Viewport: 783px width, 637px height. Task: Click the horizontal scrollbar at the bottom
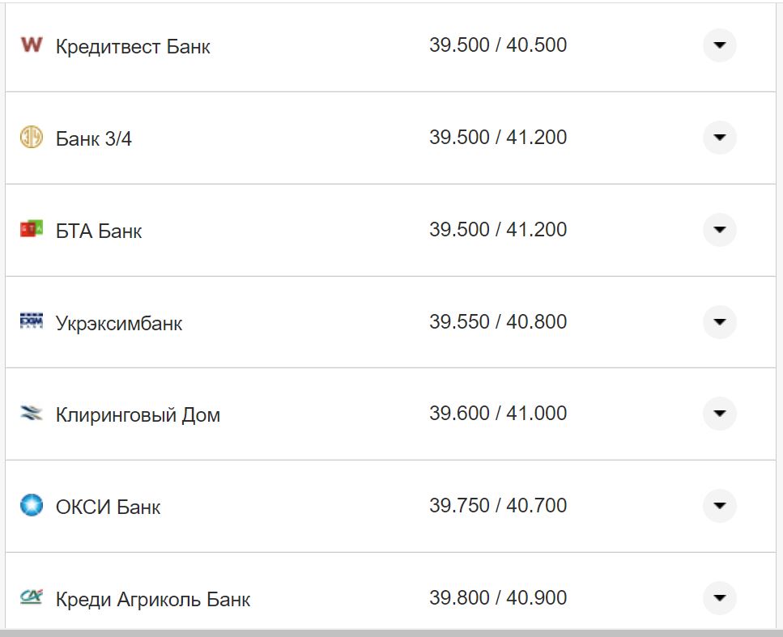pyautogui.click(x=391, y=632)
